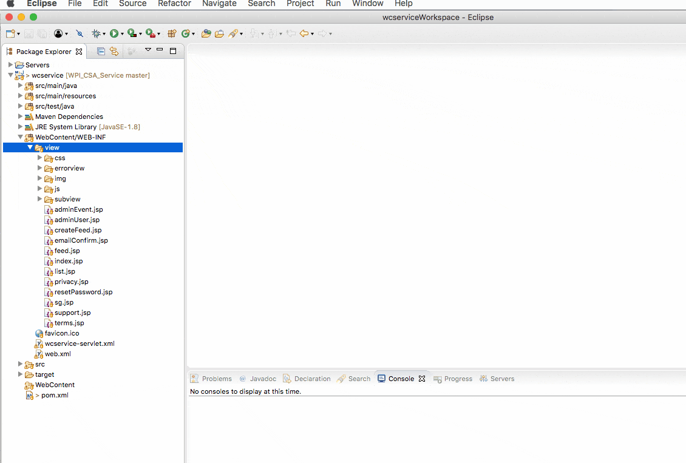Open the Run configurations dropdown arrow
This screenshot has width=686, height=463.
coord(122,34)
